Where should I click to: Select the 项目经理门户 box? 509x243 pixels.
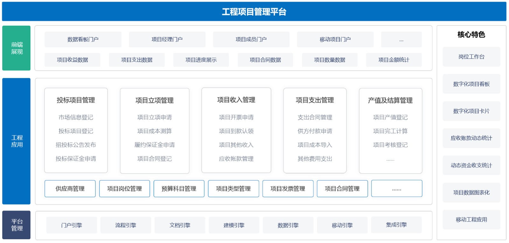(167, 39)
